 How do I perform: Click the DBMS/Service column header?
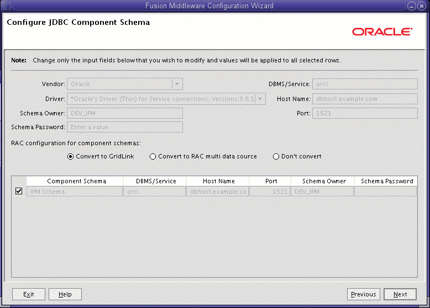[x=155, y=181]
